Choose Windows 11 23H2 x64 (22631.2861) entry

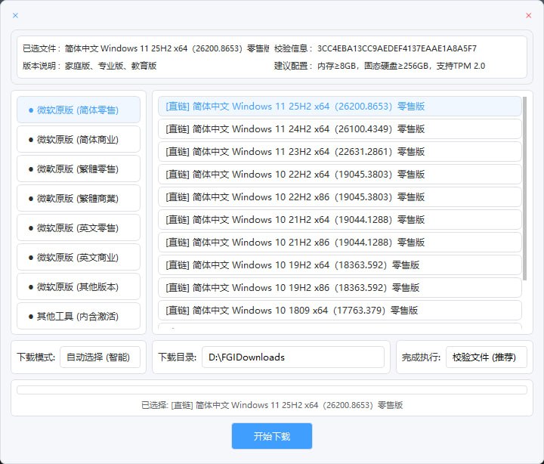[x=340, y=152]
